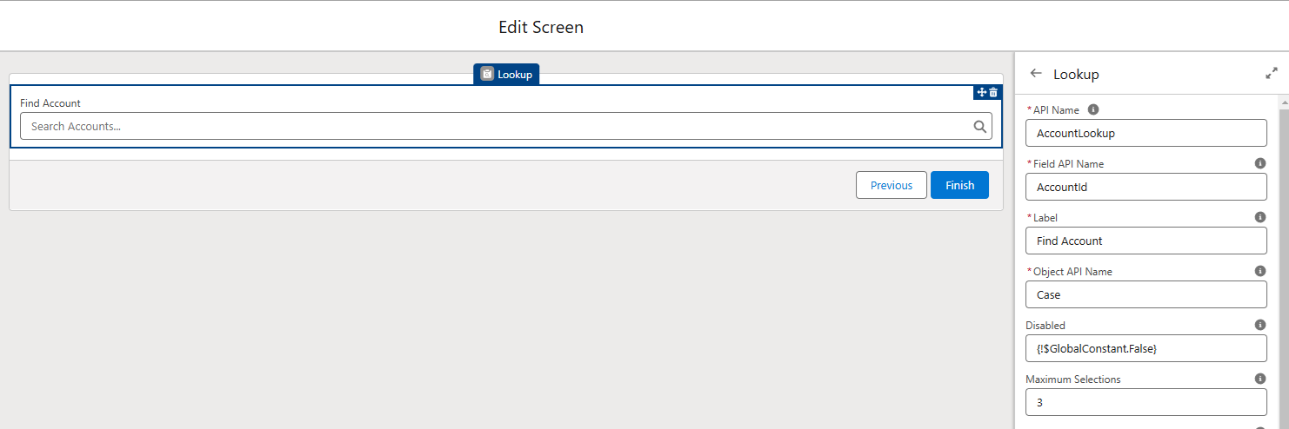Edit the Field API Name input
1289x429 pixels.
tap(1145, 187)
